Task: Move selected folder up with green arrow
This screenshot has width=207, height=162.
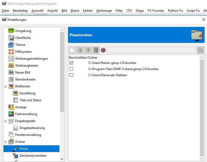Action: 80,50
